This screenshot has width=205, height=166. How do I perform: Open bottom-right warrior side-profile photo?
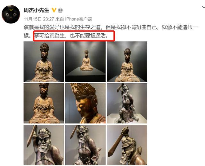point(127,145)
